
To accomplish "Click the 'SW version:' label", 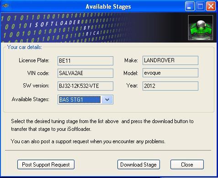I will click(x=36, y=86).
